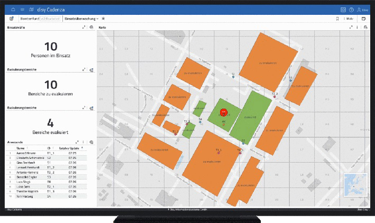The height and width of the screenshot is (223, 375).
Task: Open the Einsatzüberwachung view dropdown
Action: coord(81,19)
